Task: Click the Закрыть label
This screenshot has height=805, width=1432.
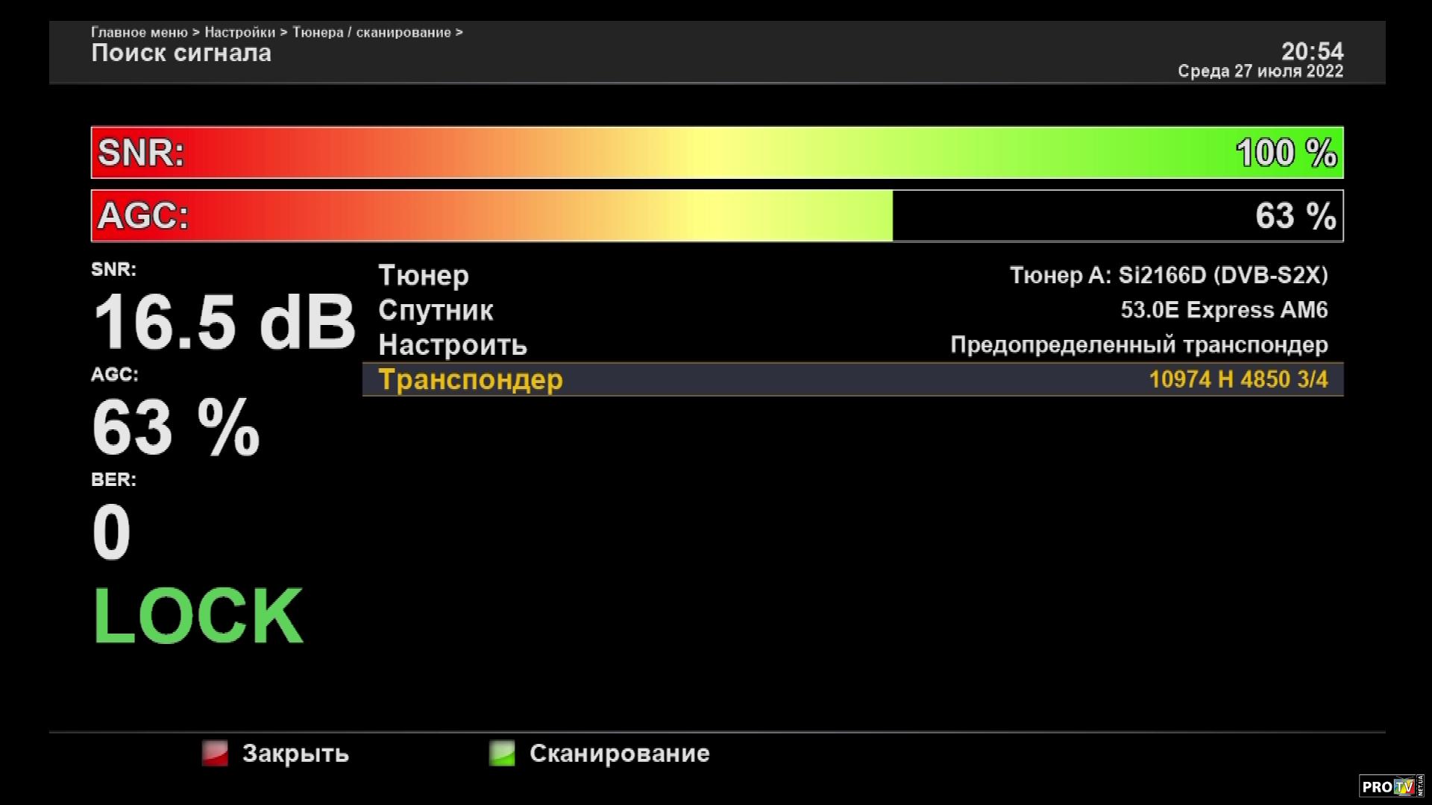Action: [295, 753]
